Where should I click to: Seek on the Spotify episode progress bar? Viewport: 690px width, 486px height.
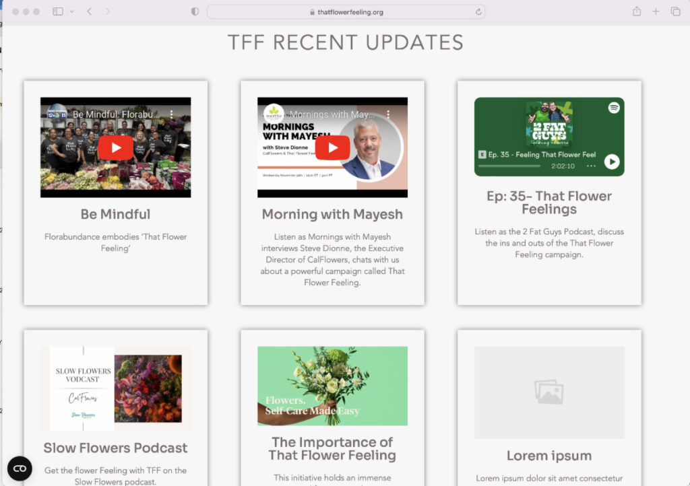point(509,166)
